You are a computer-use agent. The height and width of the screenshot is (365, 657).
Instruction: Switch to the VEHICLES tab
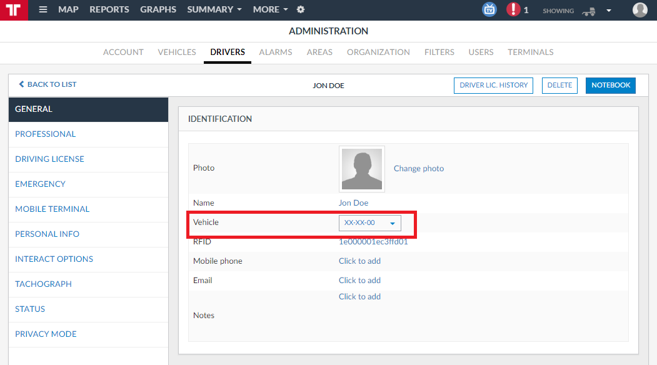(x=177, y=52)
